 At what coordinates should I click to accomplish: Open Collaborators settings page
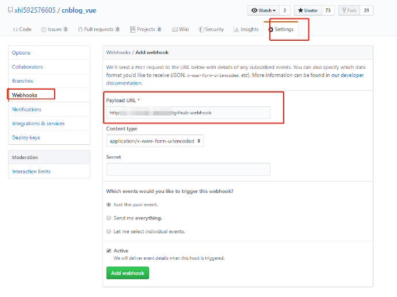[49, 67]
